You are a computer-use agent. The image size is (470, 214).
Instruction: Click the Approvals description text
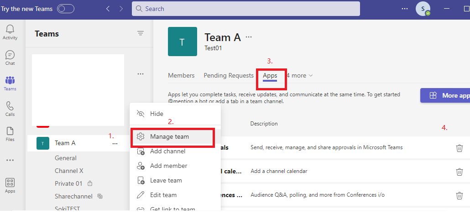326,147
